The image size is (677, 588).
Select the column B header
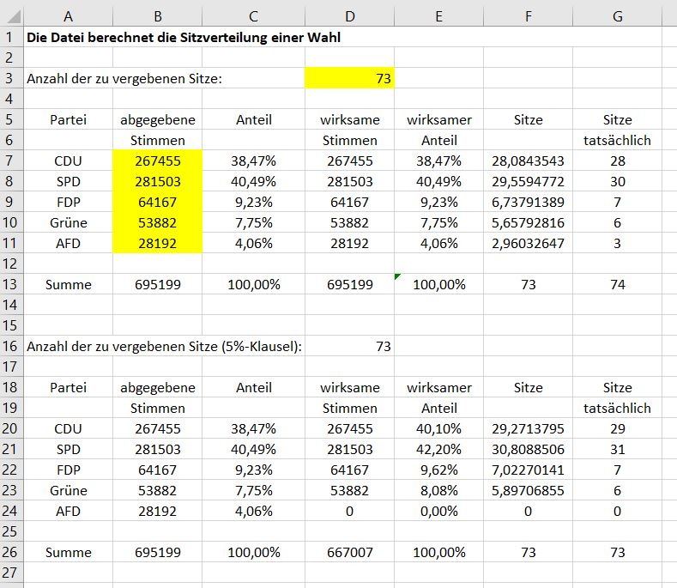tap(157, 15)
